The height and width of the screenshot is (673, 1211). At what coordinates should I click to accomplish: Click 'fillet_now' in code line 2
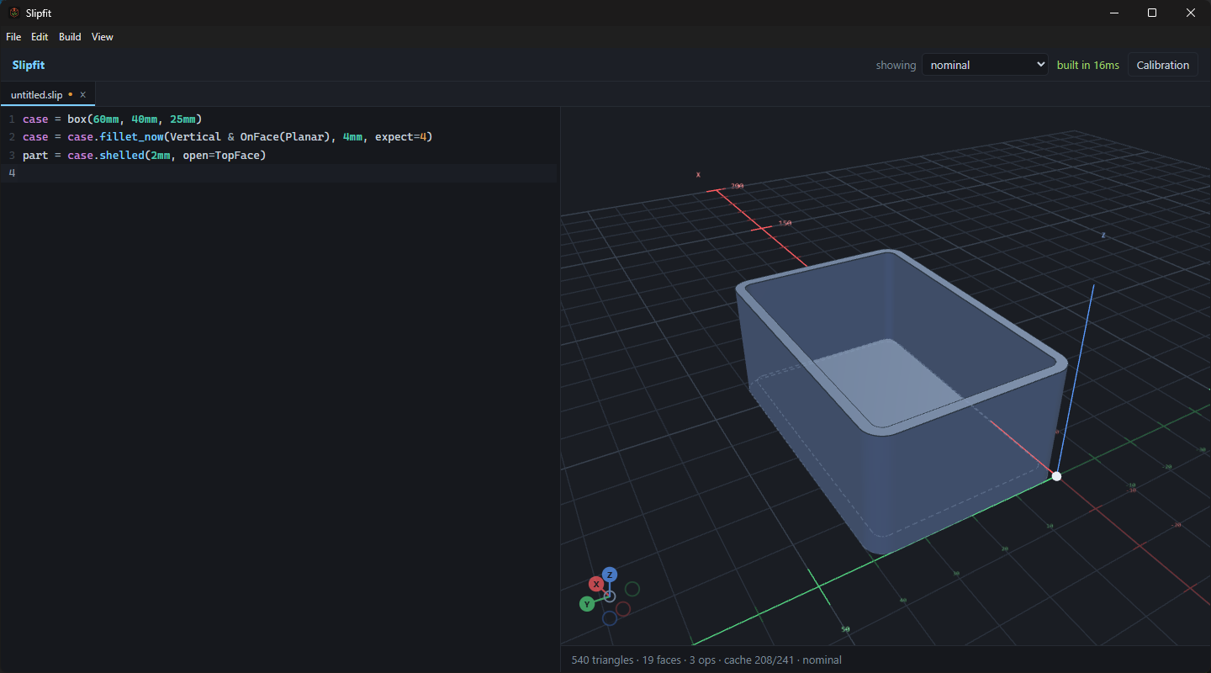pyautogui.click(x=132, y=136)
